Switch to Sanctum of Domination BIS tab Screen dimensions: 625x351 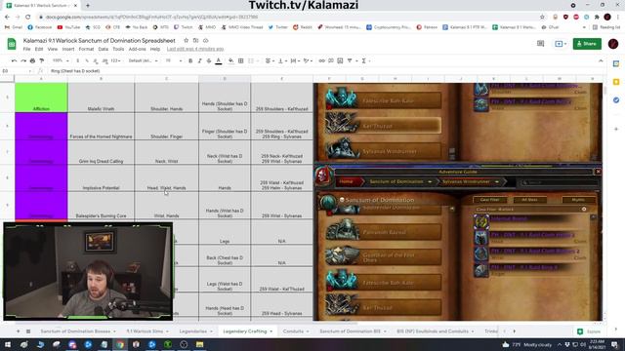pyautogui.click(x=353, y=331)
